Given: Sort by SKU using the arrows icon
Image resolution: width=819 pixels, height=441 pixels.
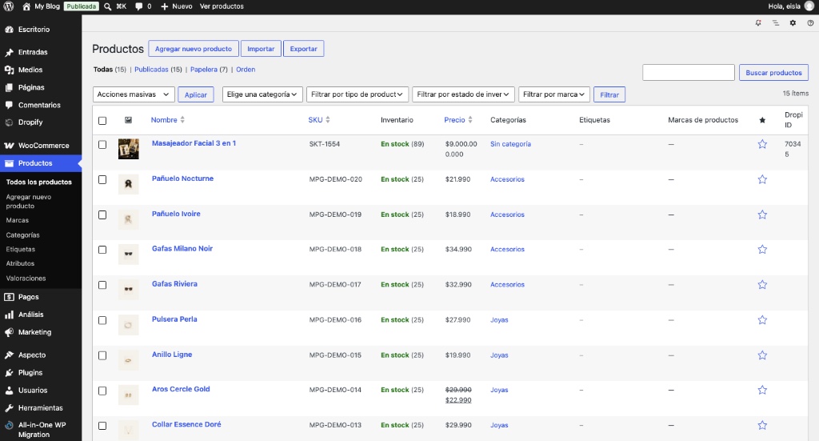Looking at the screenshot, I should pyautogui.click(x=327, y=120).
